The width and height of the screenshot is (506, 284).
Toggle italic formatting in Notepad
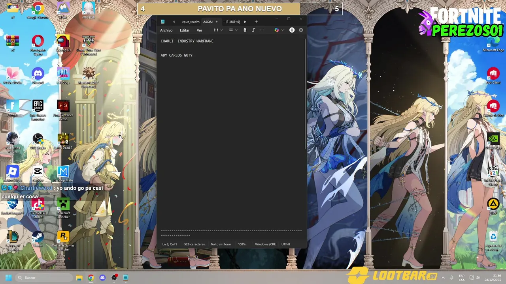tap(253, 30)
